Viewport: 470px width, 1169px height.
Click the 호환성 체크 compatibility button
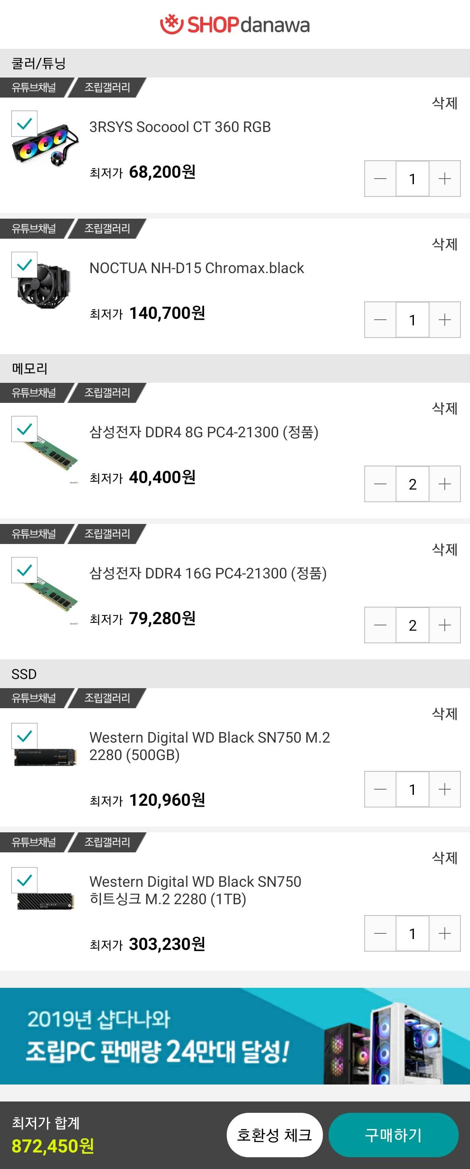pos(274,1135)
